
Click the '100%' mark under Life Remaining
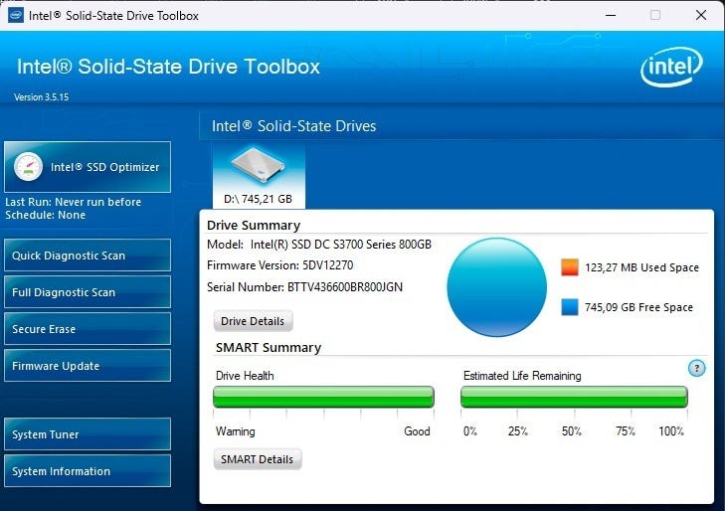(x=671, y=431)
